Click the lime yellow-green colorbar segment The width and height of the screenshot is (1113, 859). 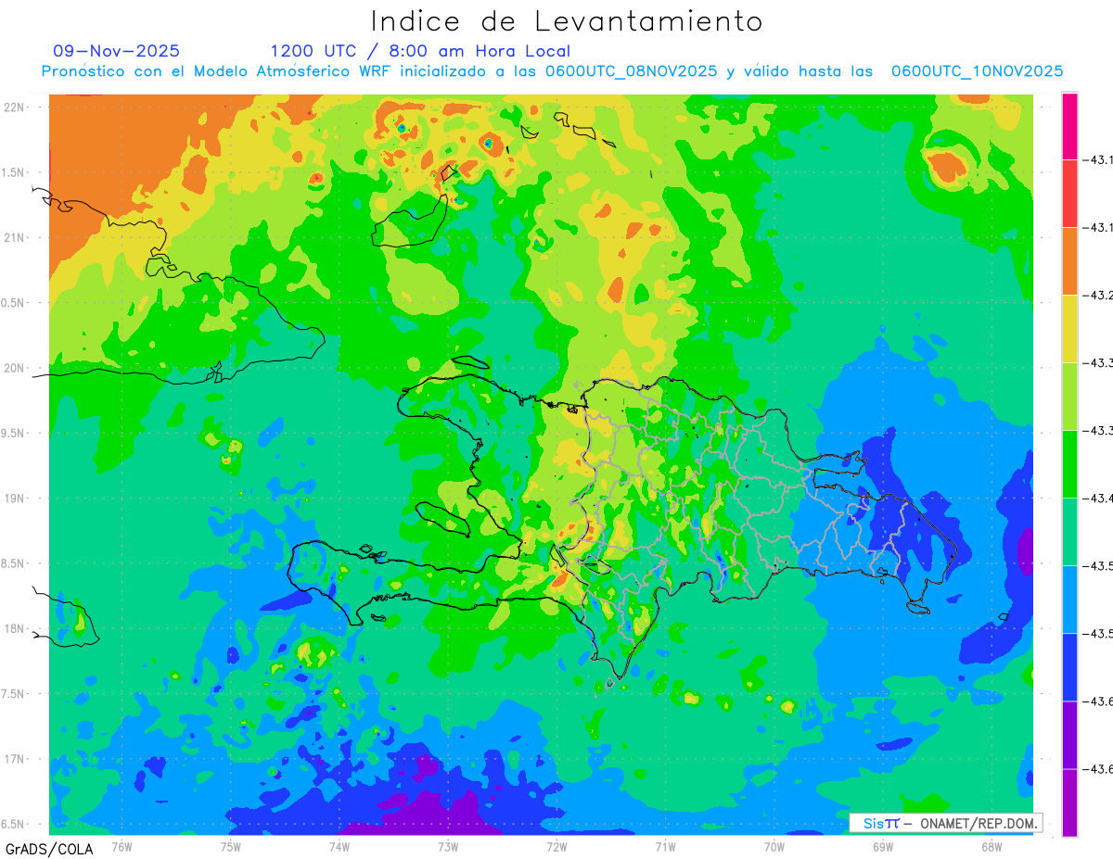click(1069, 397)
